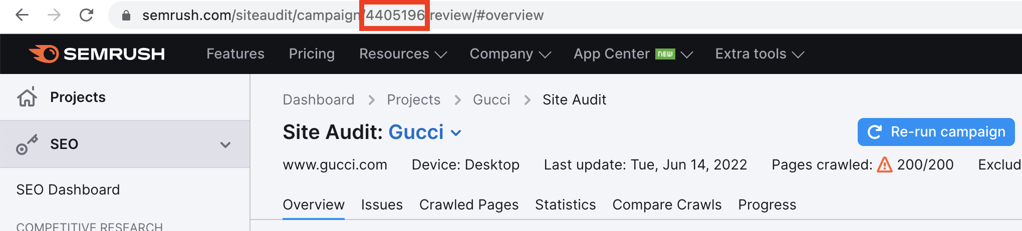The image size is (1022, 231).
Task: Click the Projects home icon in sidebar
Action: [x=27, y=96]
